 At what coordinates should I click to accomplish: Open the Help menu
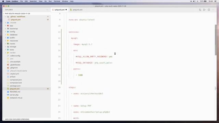[72, 1]
